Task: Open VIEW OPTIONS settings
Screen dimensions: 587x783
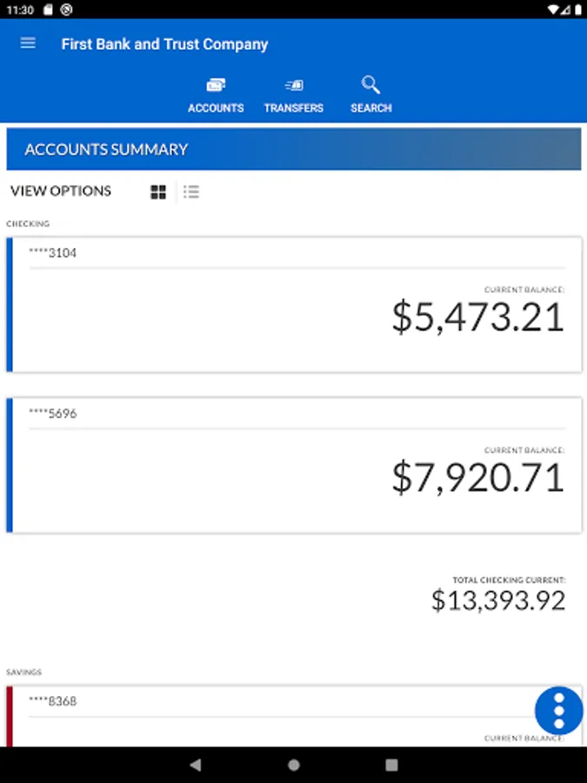Action: (60, 191)
